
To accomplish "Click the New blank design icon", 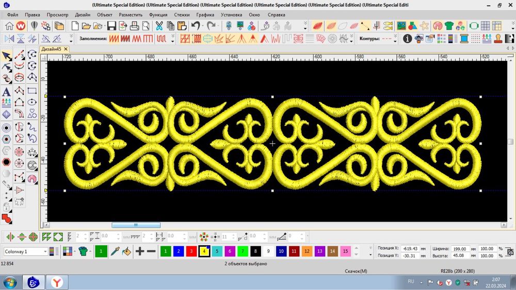I will [x=73, y=26].
